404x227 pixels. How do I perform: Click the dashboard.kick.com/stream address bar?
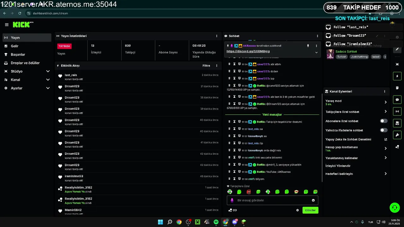point(50,13)
